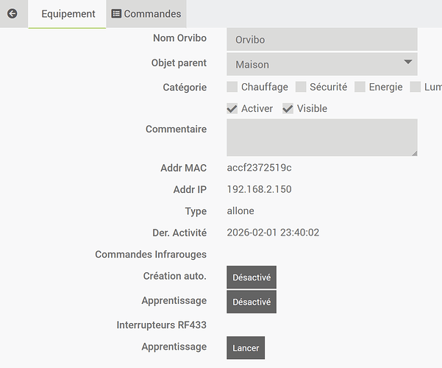
Task: Enable the Energie category checkbox
Action: pyautogui.click(x=360, y=87)
